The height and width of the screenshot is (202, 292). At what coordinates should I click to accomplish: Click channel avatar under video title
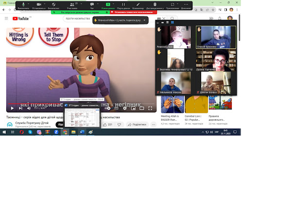pos(10,125)
